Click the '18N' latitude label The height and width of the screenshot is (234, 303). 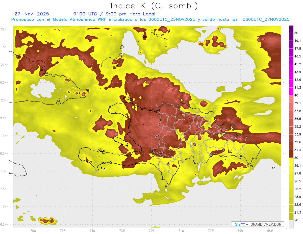[4, 171]
